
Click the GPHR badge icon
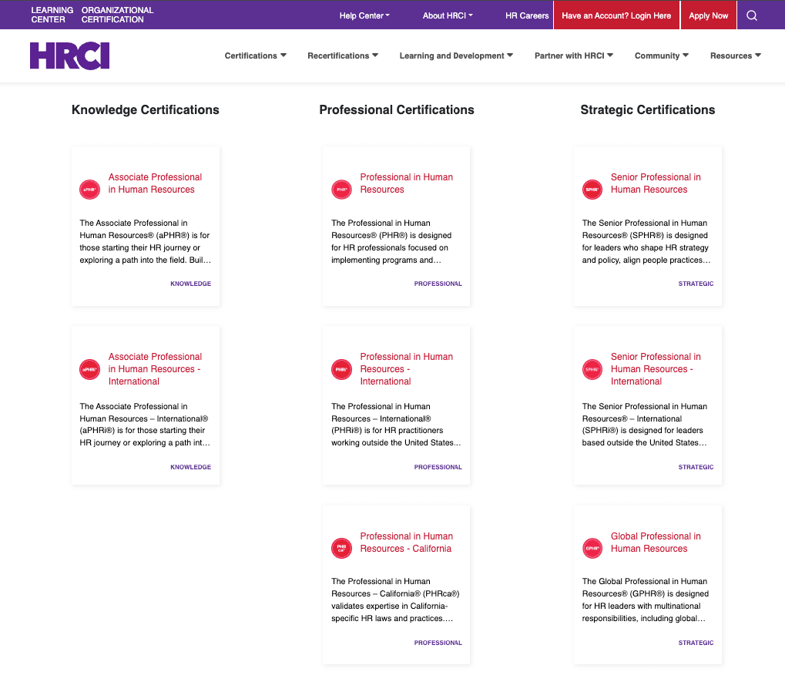[592, 549]
